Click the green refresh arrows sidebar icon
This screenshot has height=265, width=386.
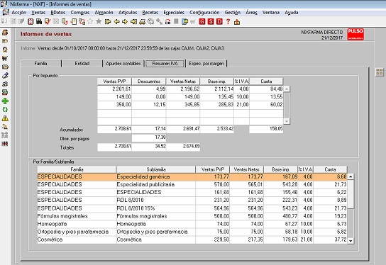pyautogui.click(x=5, y=109)
